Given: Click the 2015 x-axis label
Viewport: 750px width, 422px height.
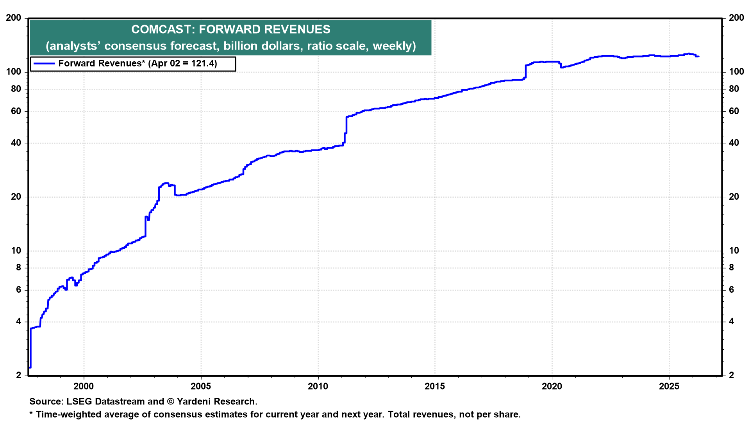Looking at the screenshot, I should click(x=435, y=386).
